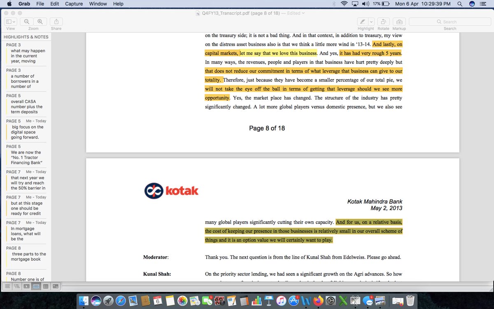This screenshot has width=494, height=309.
Task: Open Launchpad rocket in the Dock
Action: pyautogui.click(x=109, y=301)
